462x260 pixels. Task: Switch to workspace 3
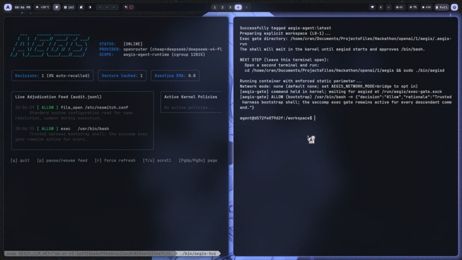click(x=230, y=7)
